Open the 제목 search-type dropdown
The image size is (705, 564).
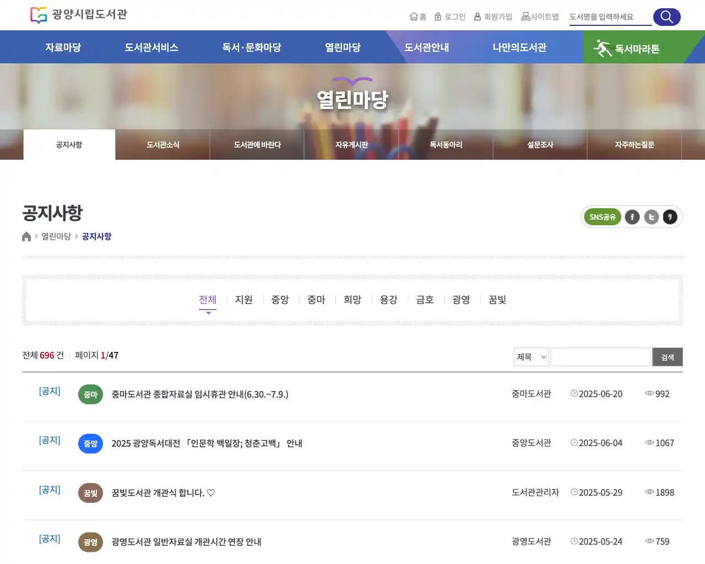click(x=532, y=357)
